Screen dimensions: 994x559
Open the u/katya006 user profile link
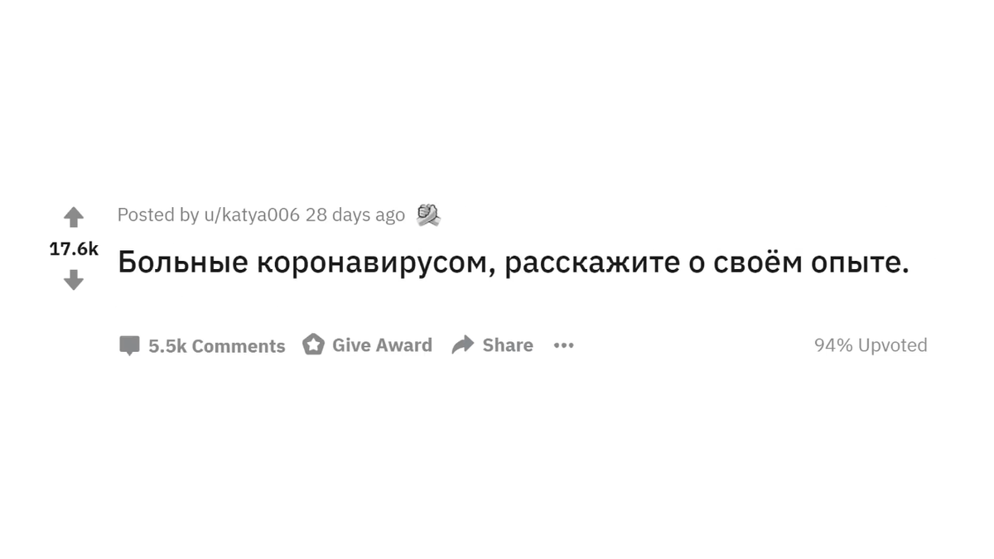click(251, 215)
